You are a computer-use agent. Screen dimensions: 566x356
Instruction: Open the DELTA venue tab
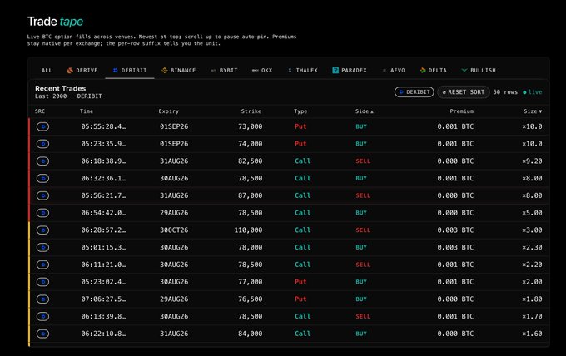pos(434,71)
